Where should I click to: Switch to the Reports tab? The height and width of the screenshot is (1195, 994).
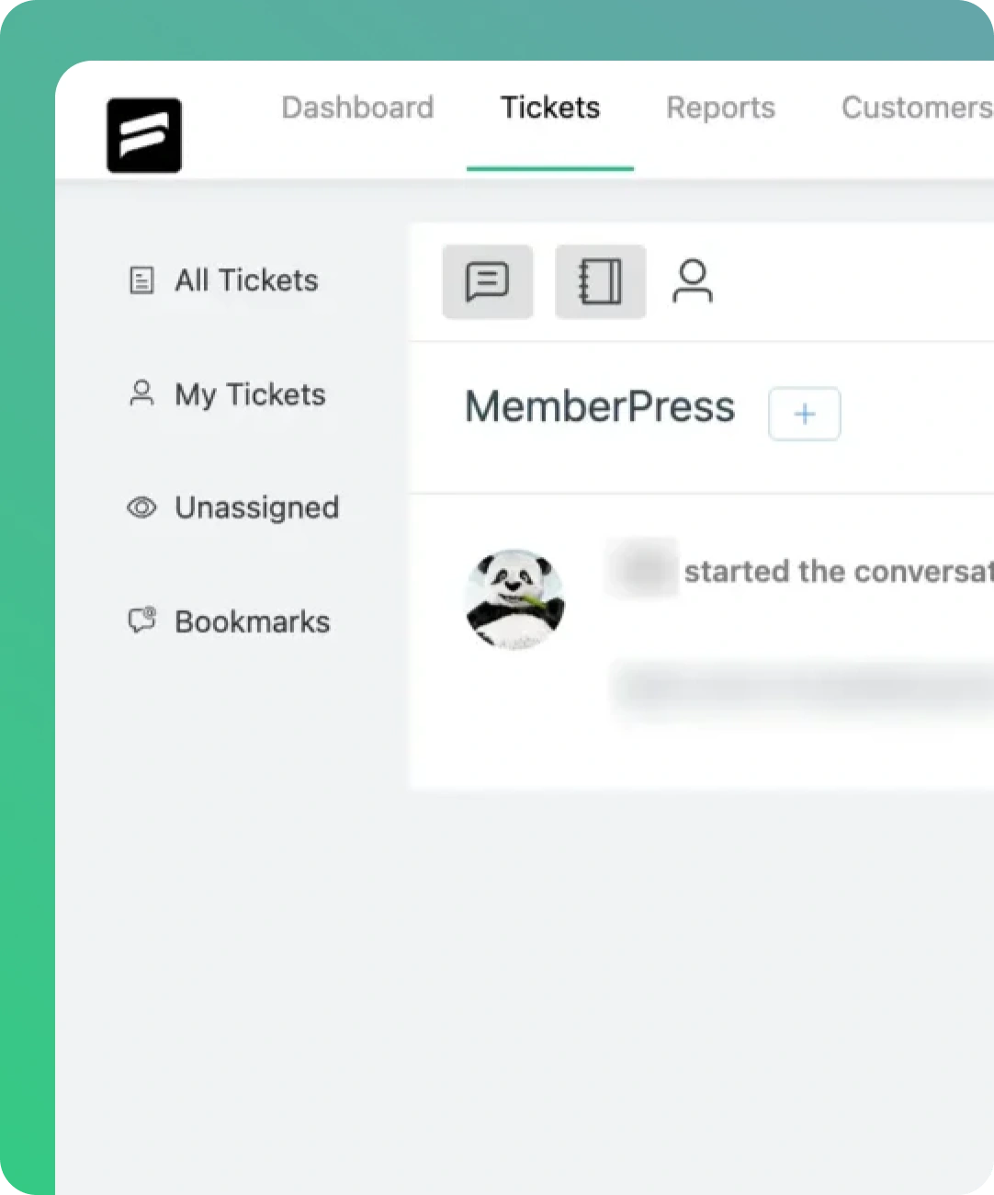(721, 108)
